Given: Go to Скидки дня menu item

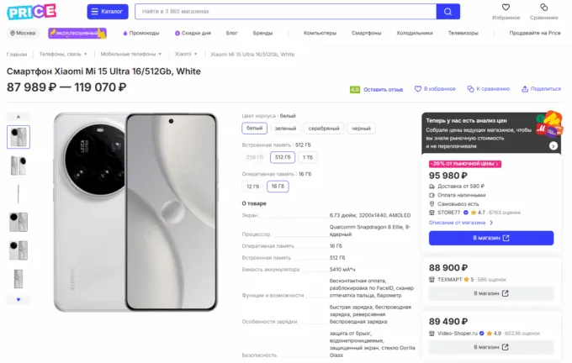Looking at the screenshot, I should click(193, 33).
